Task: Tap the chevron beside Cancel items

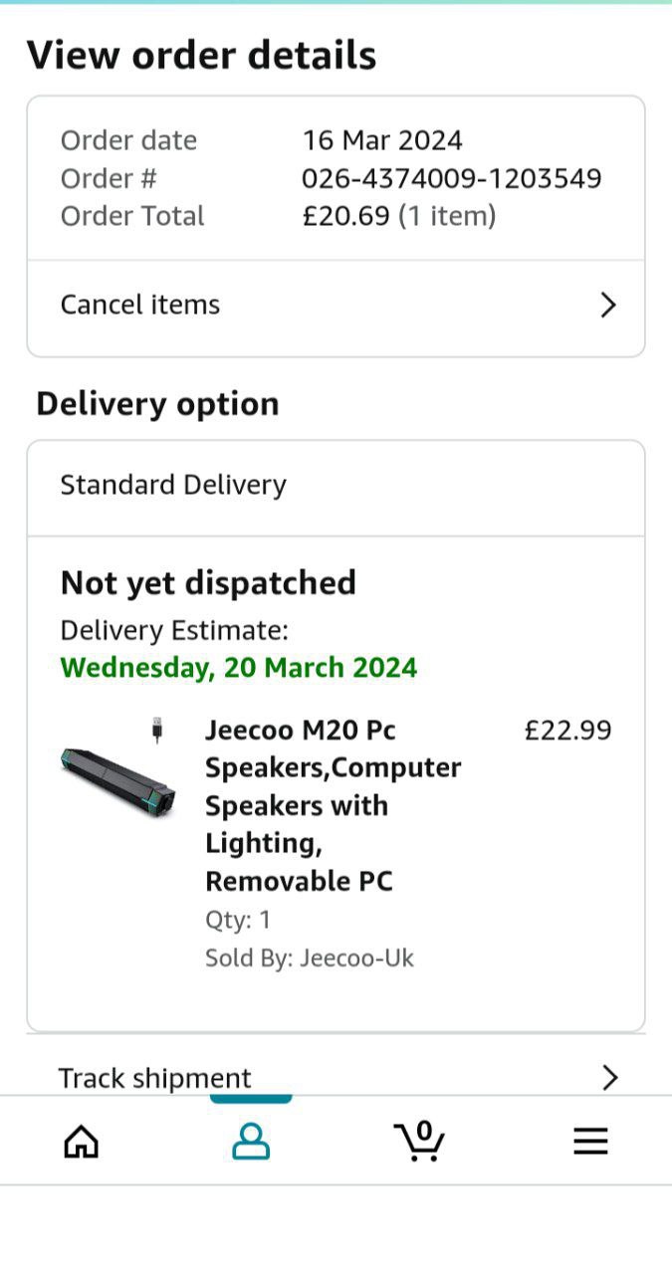Action: [609, 305]
